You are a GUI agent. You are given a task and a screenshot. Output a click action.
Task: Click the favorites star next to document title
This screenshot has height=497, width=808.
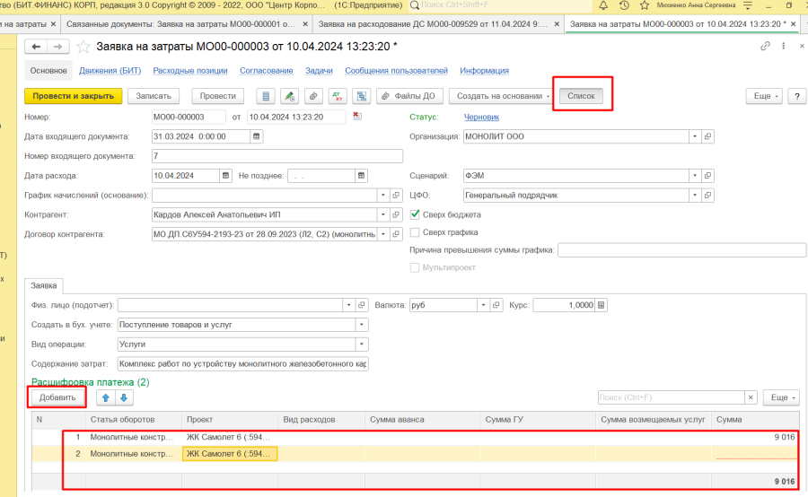[83, 46]
